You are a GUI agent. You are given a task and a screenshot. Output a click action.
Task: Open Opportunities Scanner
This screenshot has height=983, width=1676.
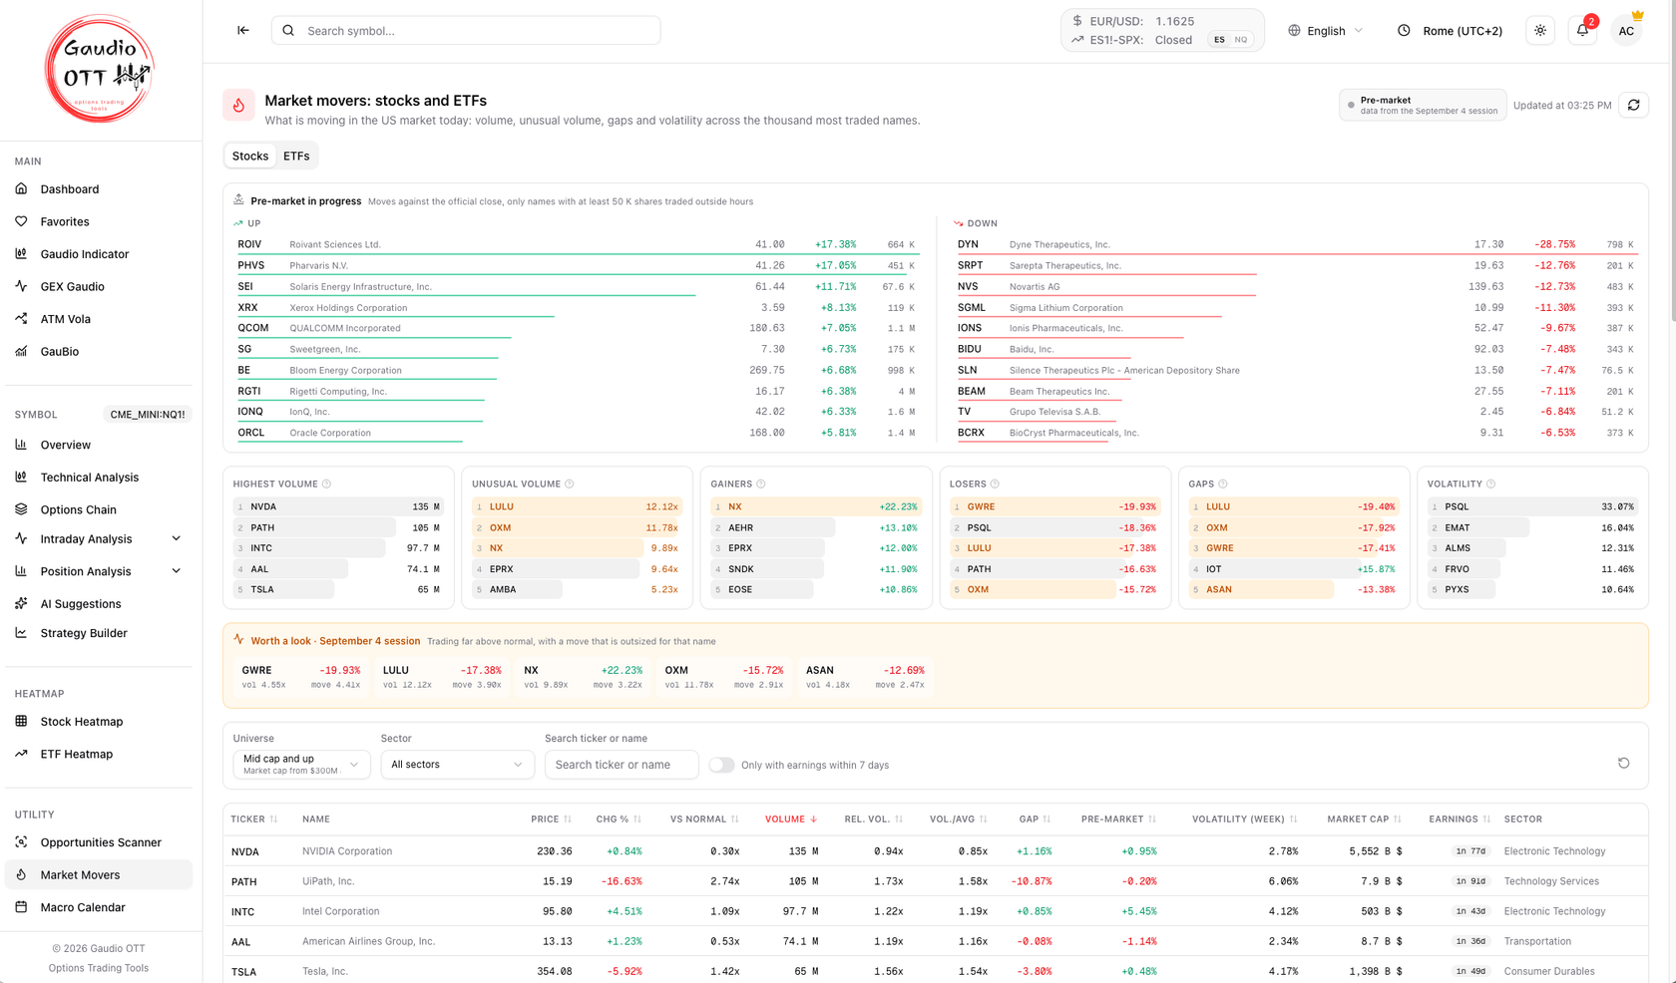click(99, 842)
